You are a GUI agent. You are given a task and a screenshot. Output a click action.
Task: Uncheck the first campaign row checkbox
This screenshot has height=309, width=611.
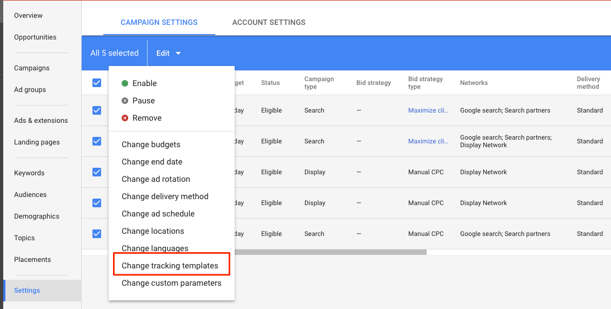pos(97,110)
